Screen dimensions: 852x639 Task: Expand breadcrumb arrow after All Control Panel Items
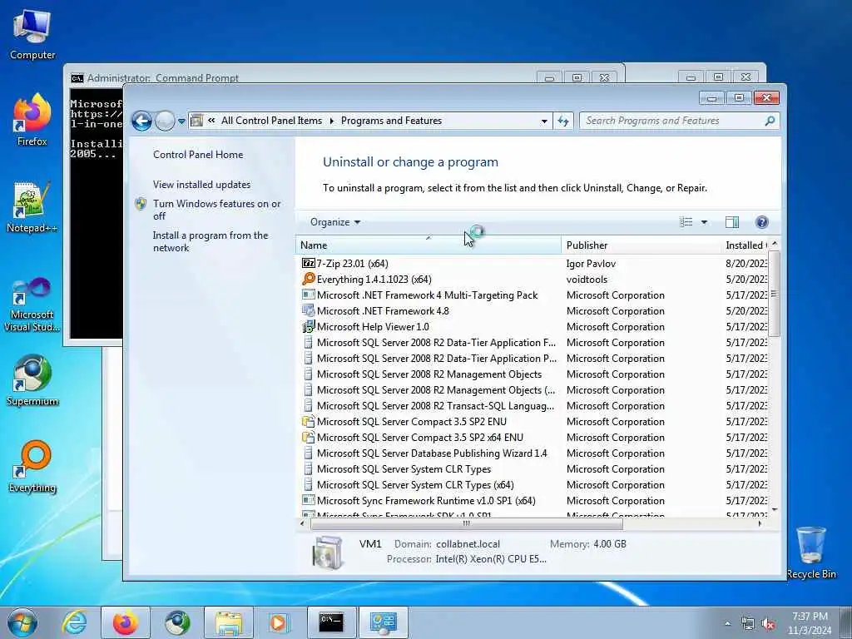pyautogui.click(x=331, y=121)
